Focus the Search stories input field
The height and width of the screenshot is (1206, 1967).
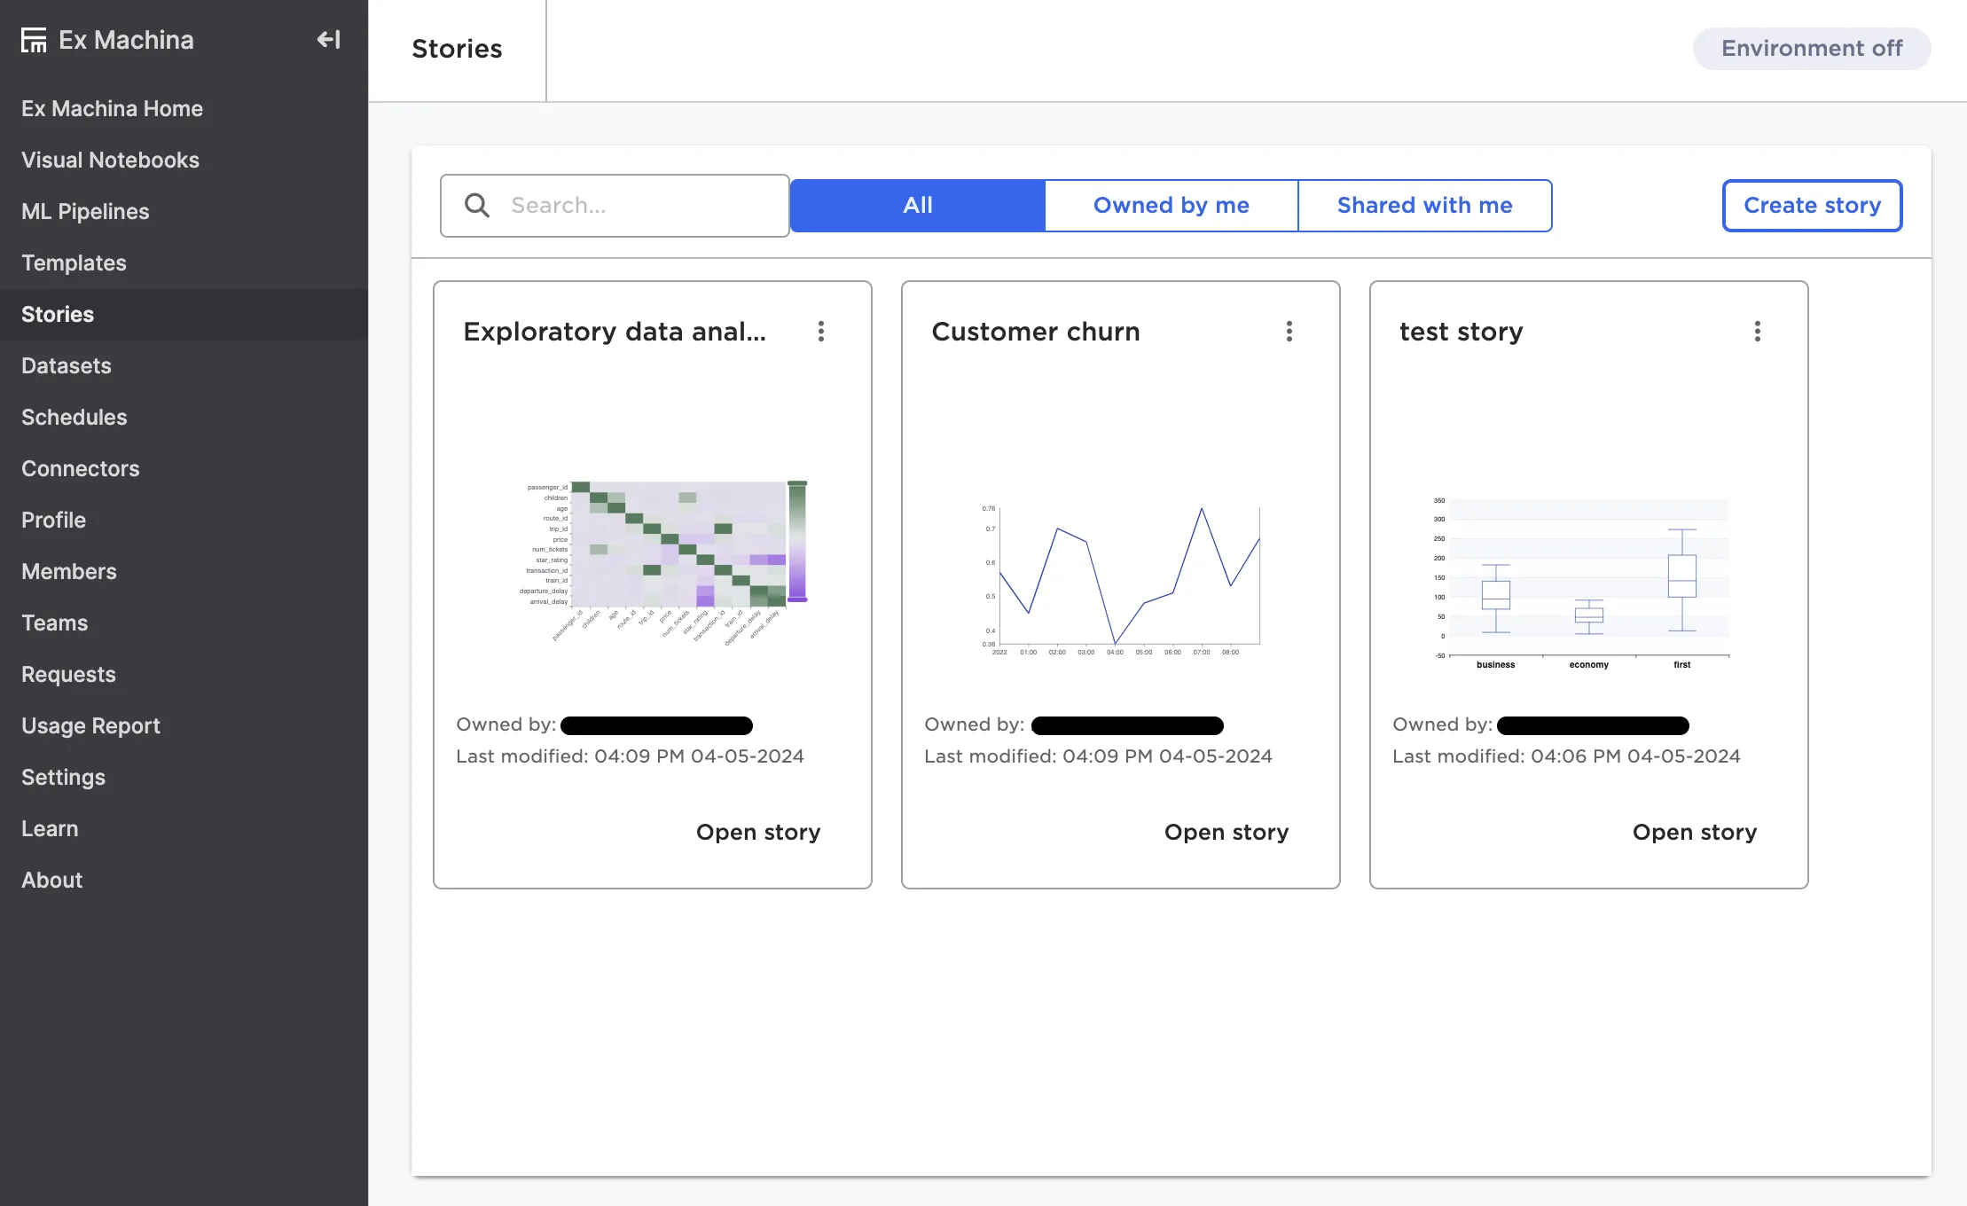click(x=639, y=206)
